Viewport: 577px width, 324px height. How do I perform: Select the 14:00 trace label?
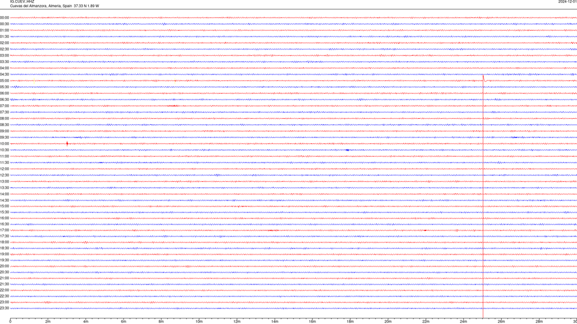(4, 194)
